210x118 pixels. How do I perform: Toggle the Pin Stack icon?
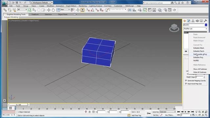(x=186, y=51)
